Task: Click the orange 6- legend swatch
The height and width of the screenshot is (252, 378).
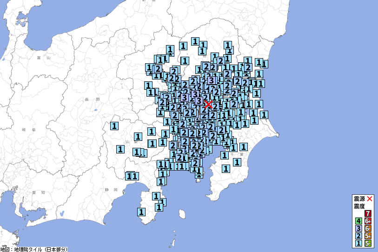Action: click(x=367, y=228)
